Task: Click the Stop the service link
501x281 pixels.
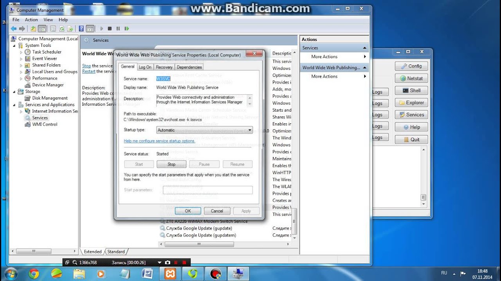Action: point(87,66)
